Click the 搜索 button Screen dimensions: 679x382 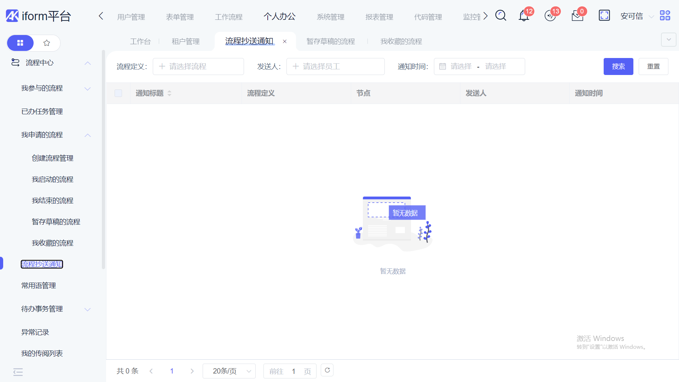pyautogui.click(x=618, y=66)
